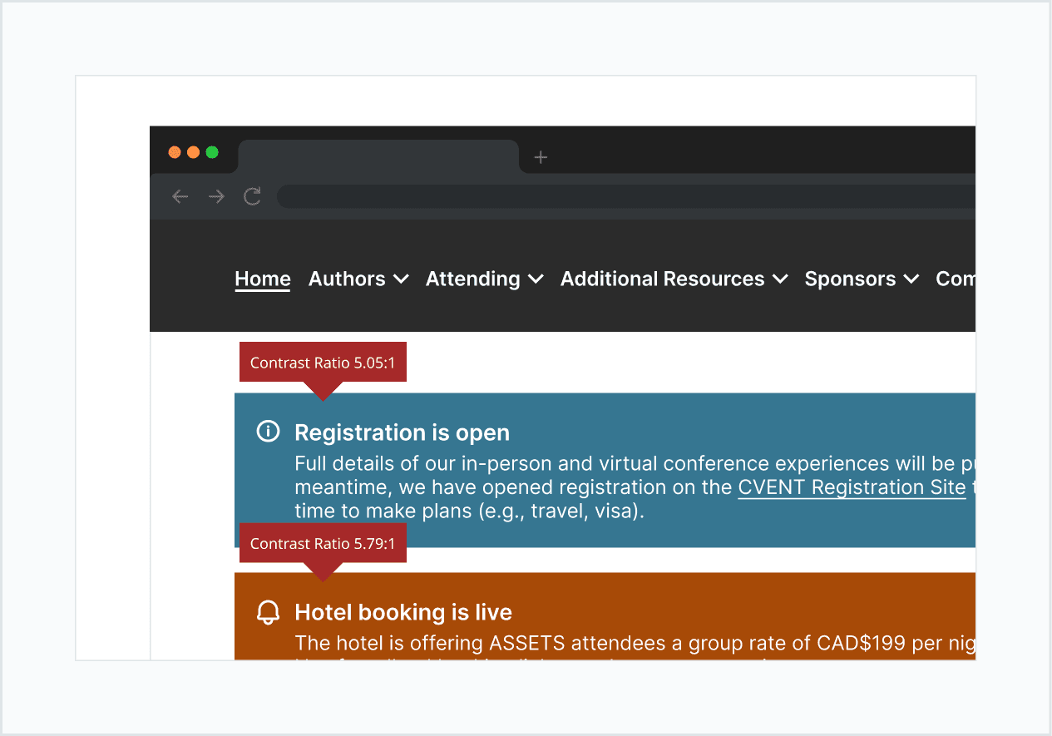Viewport: 1052px width, 736px height.
Task: Click the Registration is open heading
Action: pyautogui.click(x=403, y=432)
